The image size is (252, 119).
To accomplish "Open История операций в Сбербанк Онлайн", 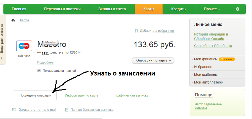I will (211, 36).
